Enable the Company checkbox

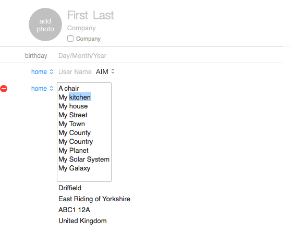point(70,39)
